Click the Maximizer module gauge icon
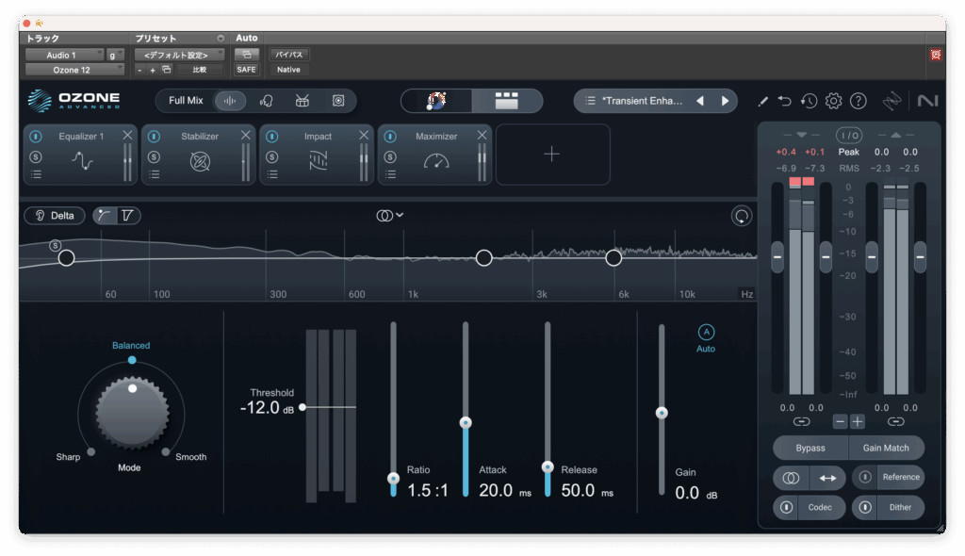Viewport: 965px width, 556px height. (436, 161)
